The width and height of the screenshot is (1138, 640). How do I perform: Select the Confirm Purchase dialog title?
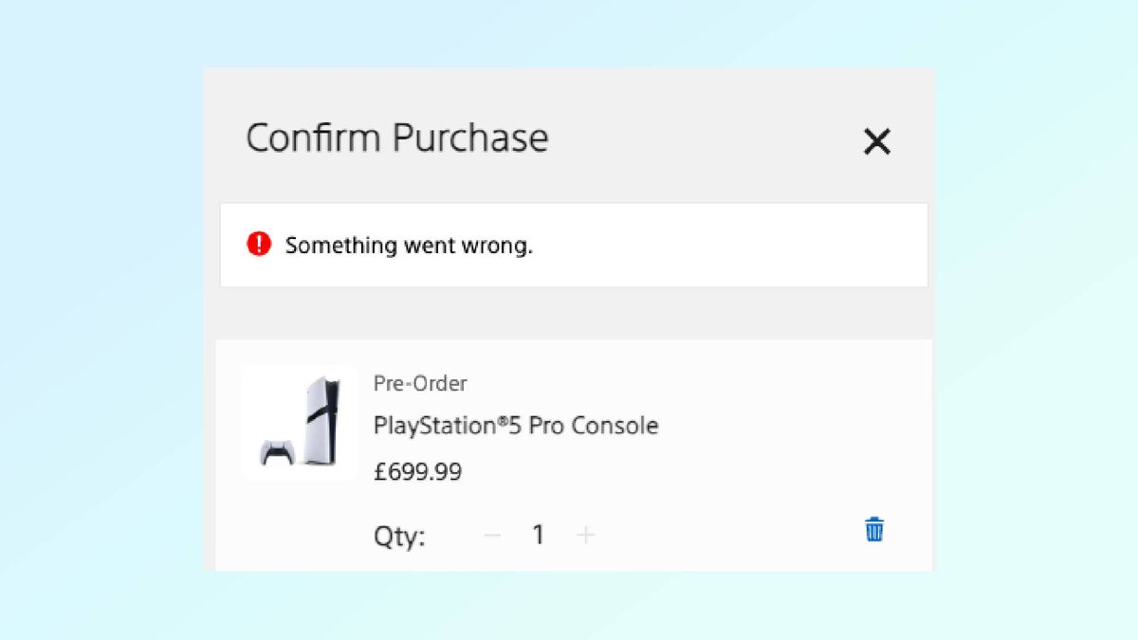coord(396,138)
